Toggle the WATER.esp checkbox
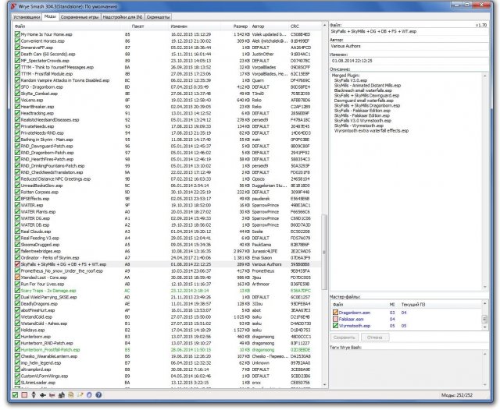Viewport: 500px width, 410px height. 16,205
